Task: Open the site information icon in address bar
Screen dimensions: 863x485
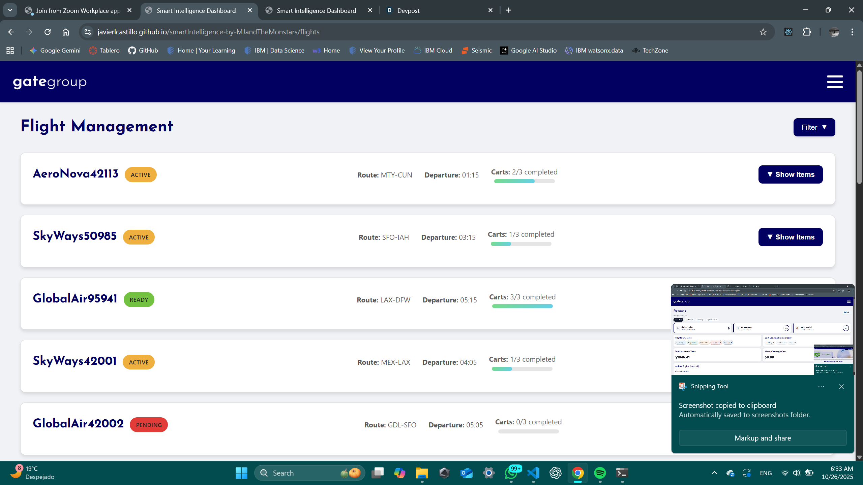Action: 88,32
